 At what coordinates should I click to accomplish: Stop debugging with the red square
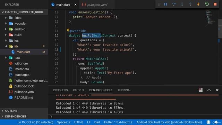click(215, 4)
